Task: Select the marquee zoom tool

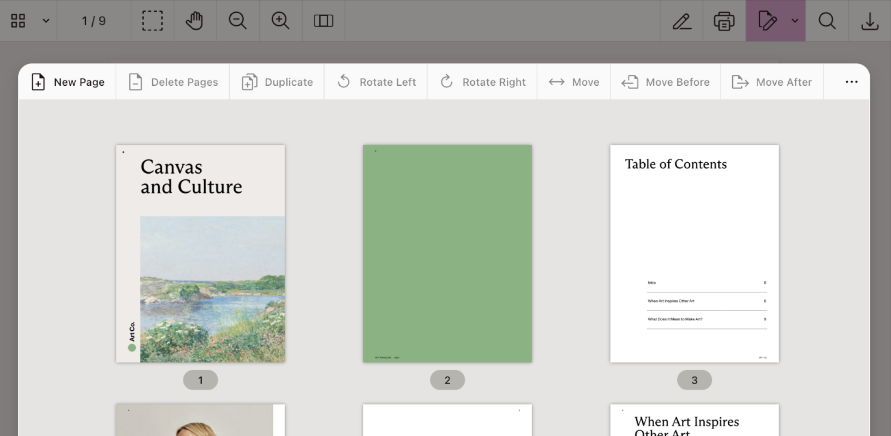Action: tap(152, 21)
